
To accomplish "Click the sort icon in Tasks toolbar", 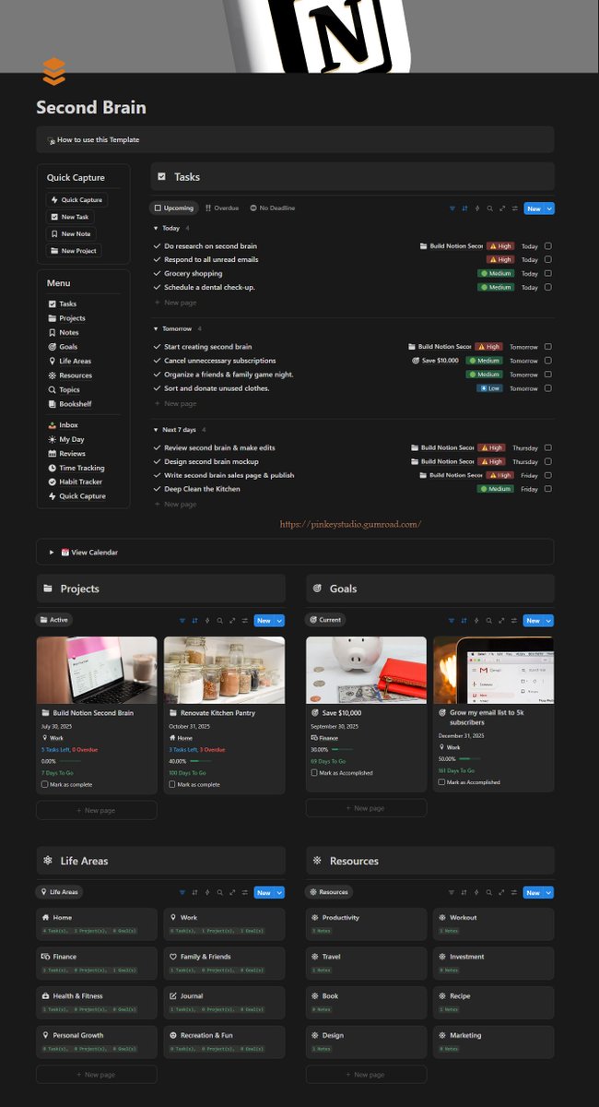I will [x=464, y=208].
